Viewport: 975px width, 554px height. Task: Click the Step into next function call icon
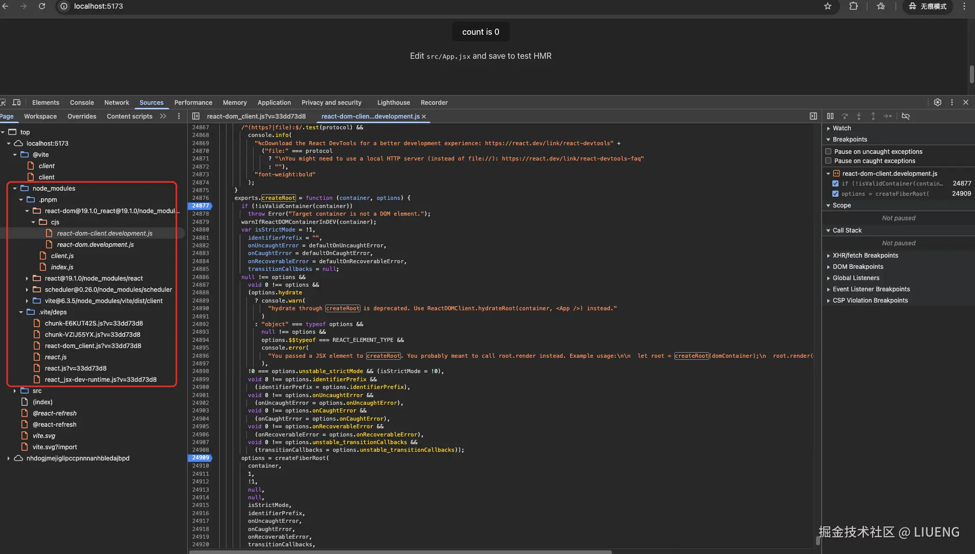[x=859, y=117]
